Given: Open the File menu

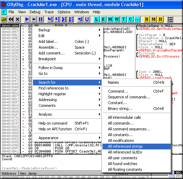Looking at the screenshot, I should coord(11,12).
